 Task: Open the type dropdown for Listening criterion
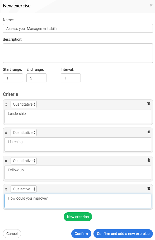24,133
